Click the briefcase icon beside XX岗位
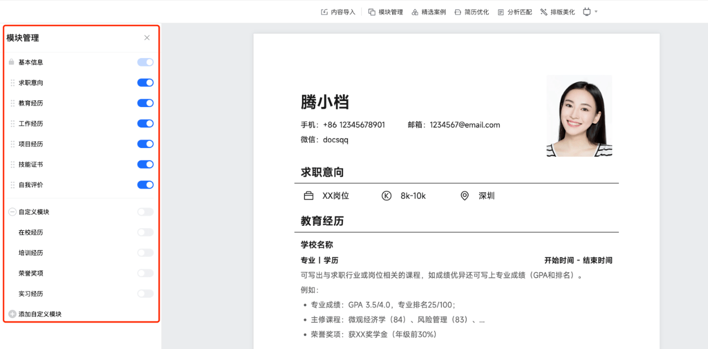The width and height of the screenshot is (708, 349). [x=309, y=195]
